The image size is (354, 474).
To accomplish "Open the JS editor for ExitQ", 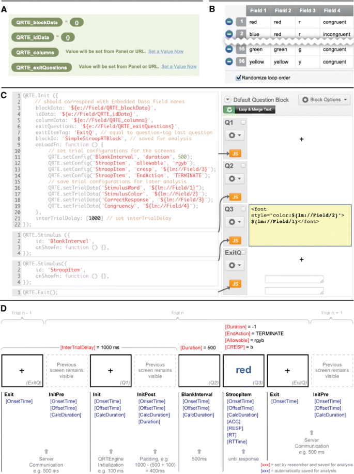I will pos(235,283).
